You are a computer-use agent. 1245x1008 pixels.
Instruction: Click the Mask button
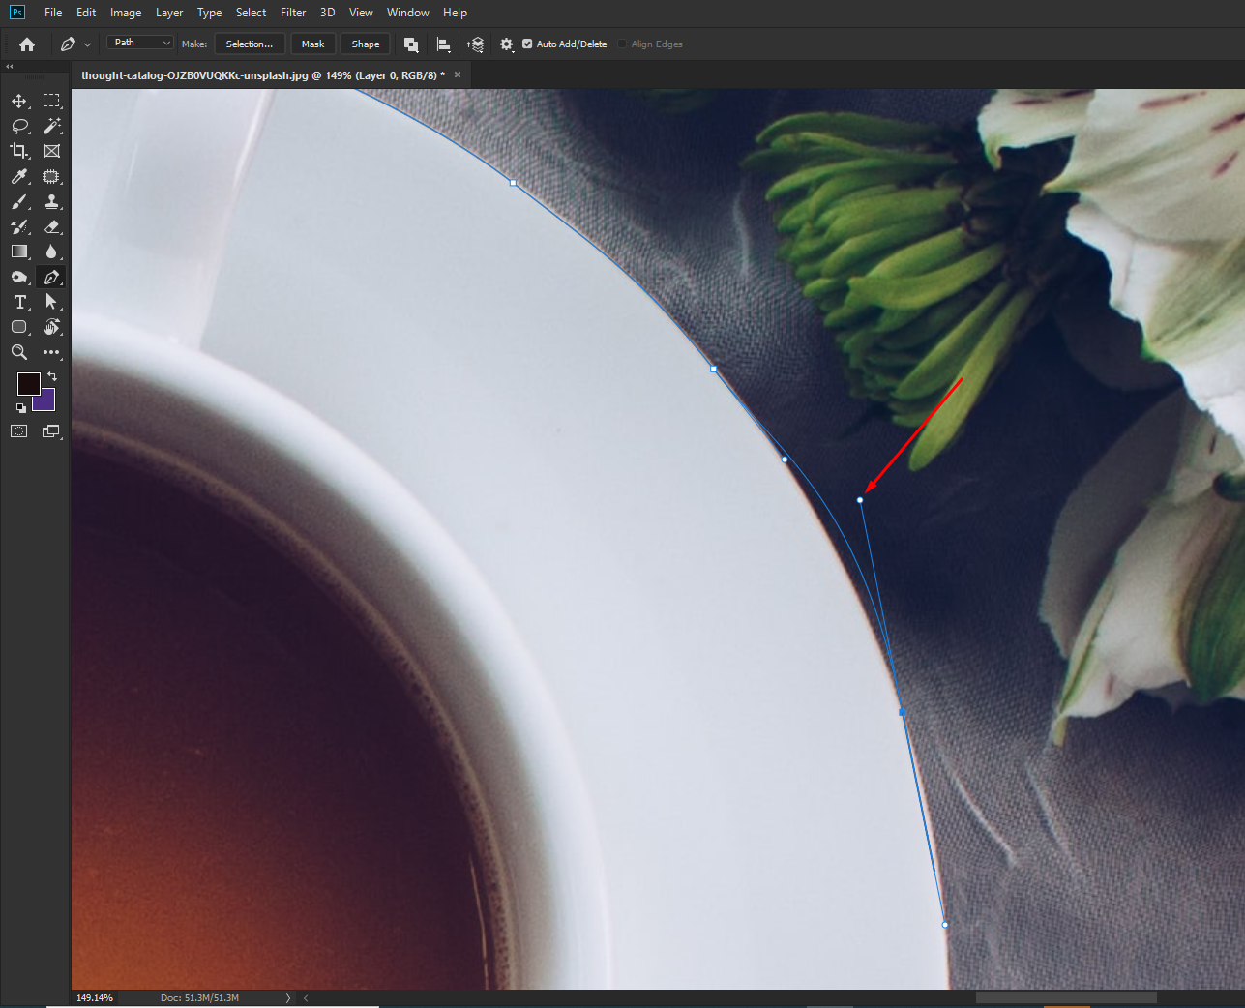tap(312, 44)
